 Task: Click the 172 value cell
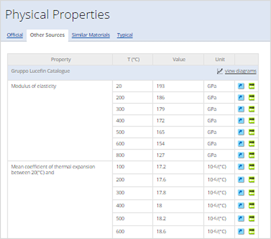pos(178,121)
